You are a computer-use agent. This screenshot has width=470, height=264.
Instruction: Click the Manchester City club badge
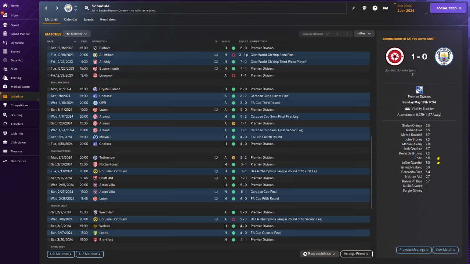click(68, 8)
